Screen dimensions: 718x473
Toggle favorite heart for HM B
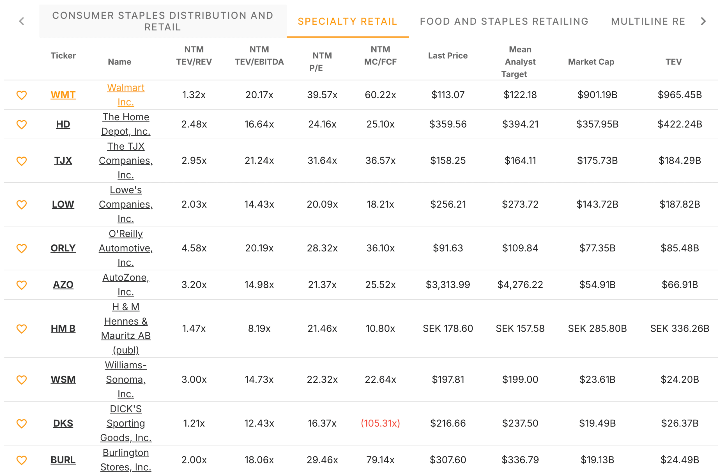[21, 329]
